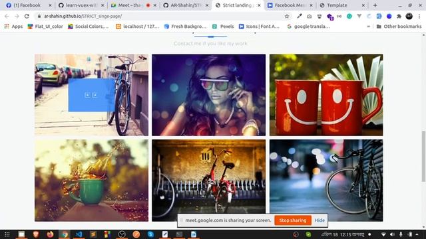The height and width of the screenshot is (239, 426).
Task: Open the Extensions puzzle piece menu
Action: pos(399,16)
